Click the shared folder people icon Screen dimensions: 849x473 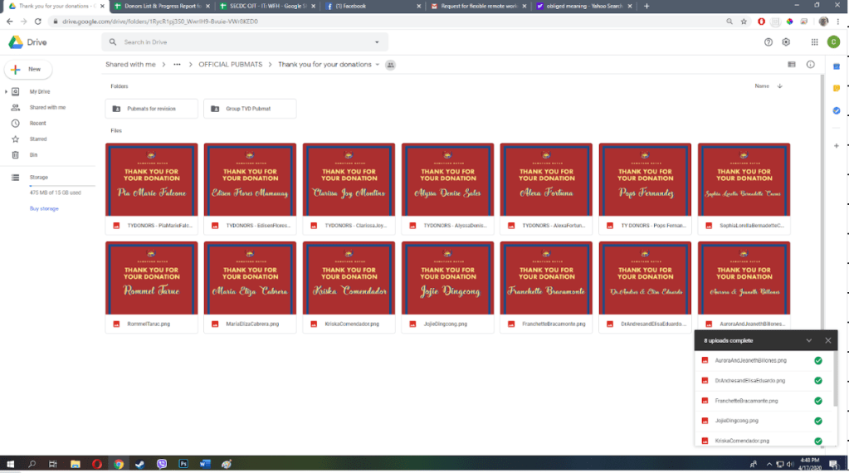coord(391,65)
